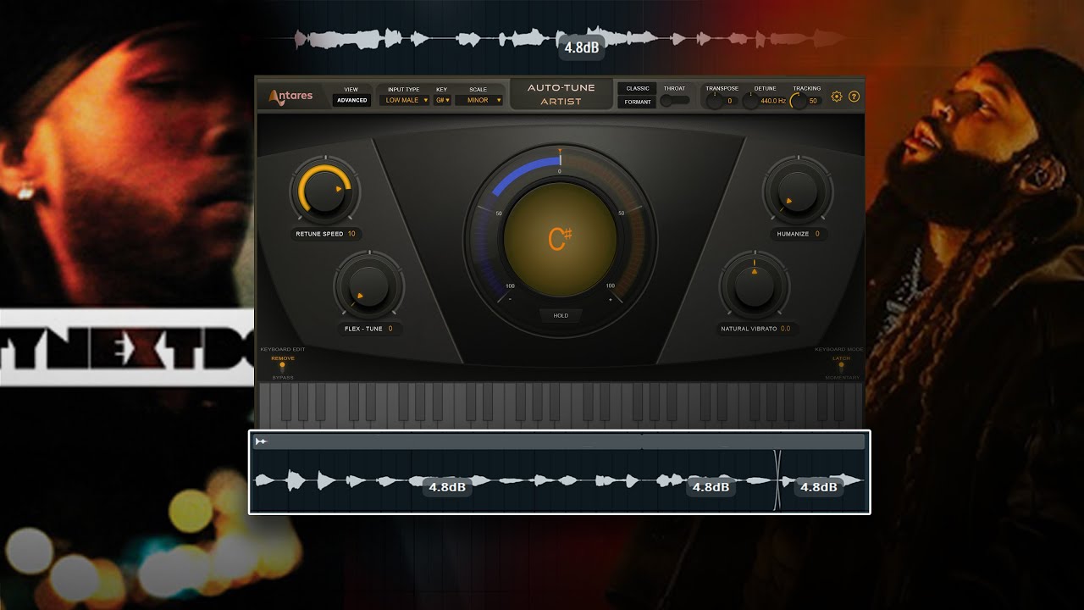
Task: Click the split cursor on the lower waveform
Action: (x=777, y=480)
